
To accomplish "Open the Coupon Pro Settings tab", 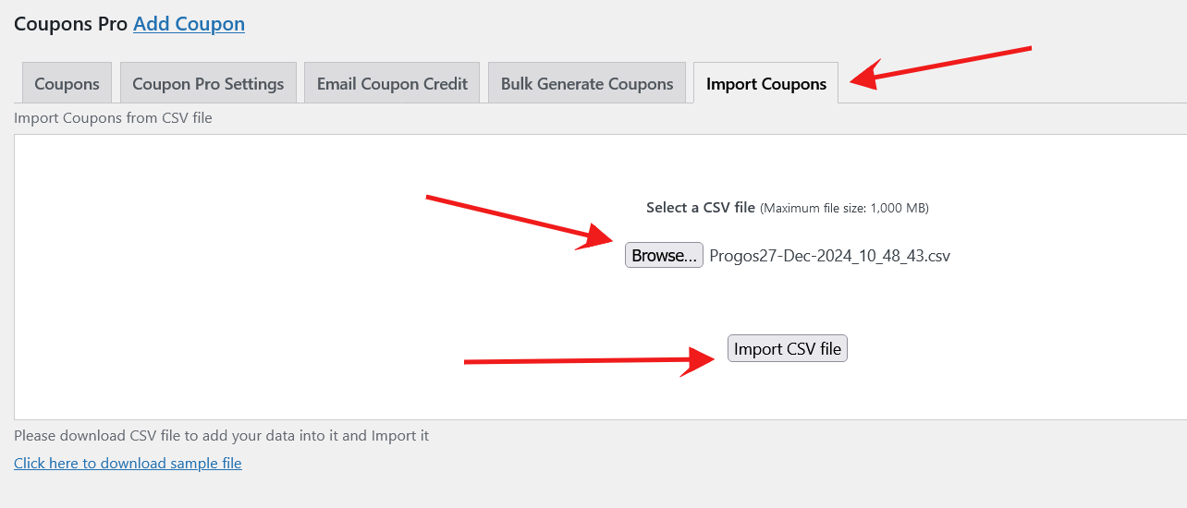I will click(208, 84).
